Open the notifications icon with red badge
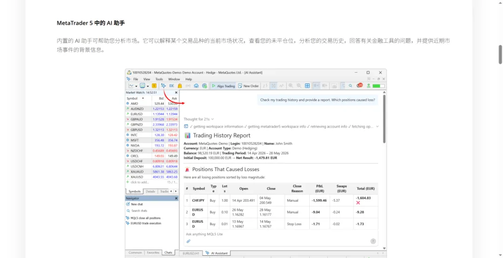Viewport: 503px width, 258px height. tap(359, 85)
